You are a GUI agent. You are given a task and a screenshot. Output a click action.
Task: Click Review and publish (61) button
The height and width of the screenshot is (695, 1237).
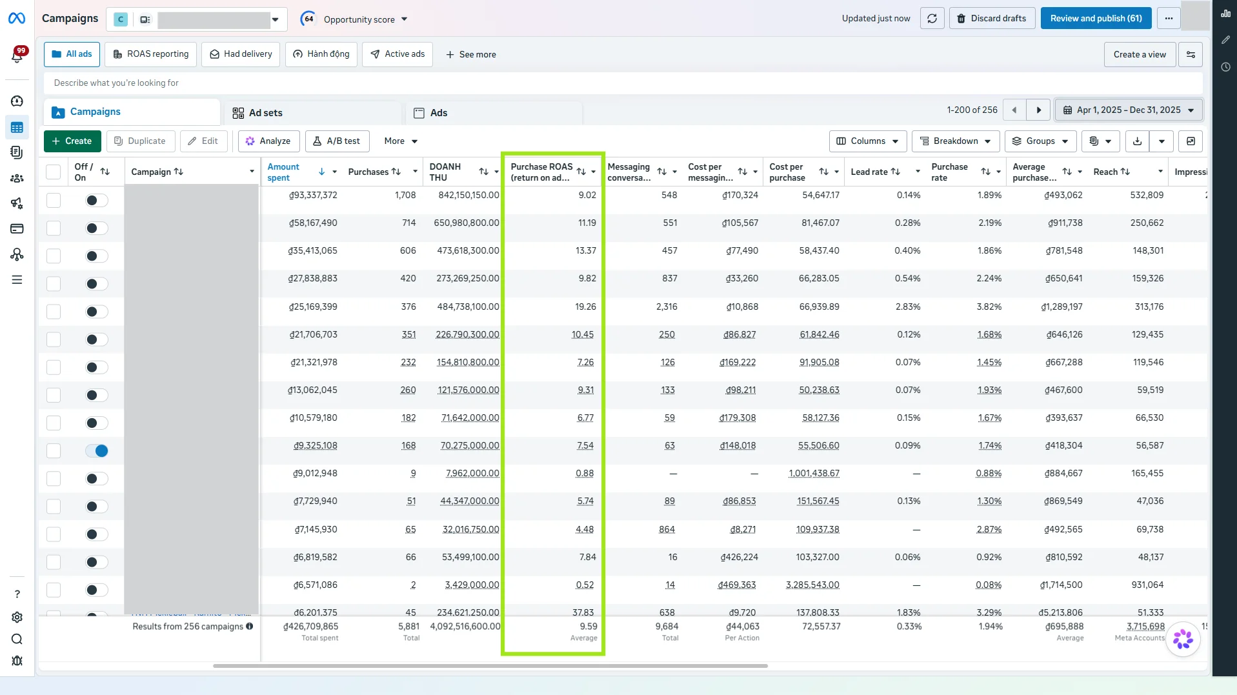click(1096, 19)
